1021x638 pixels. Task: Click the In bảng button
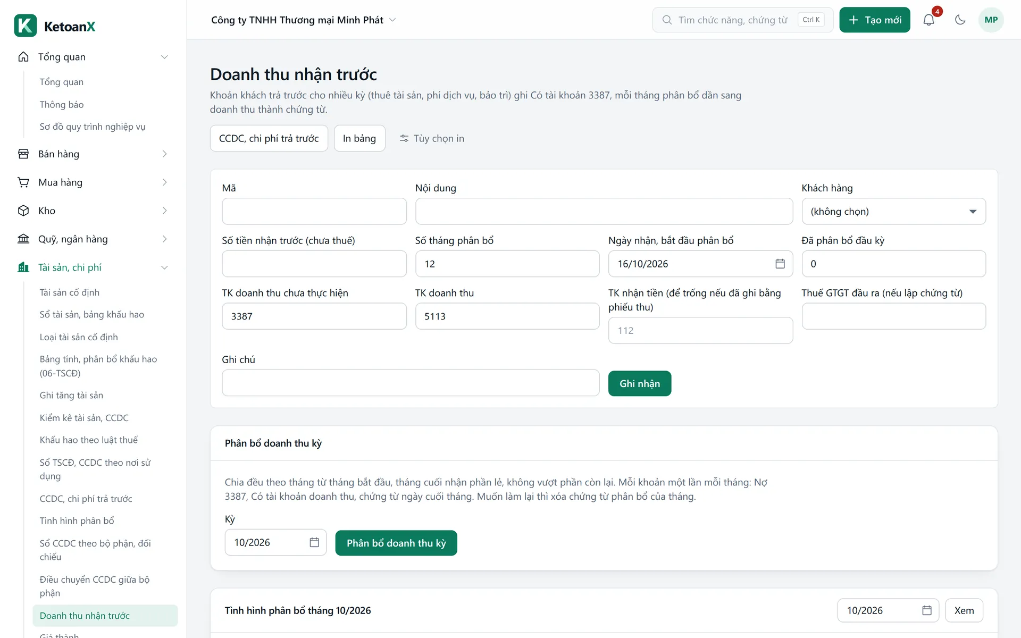(359, 138)
